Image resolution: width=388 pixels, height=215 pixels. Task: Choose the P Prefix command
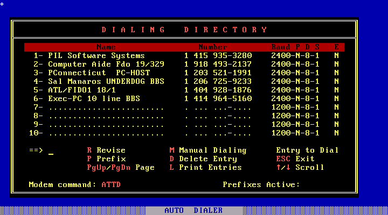(106, 159)
